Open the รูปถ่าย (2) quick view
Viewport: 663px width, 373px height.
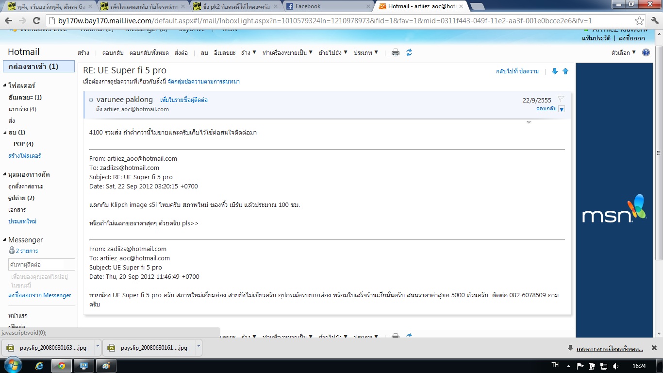coord(21,198)
